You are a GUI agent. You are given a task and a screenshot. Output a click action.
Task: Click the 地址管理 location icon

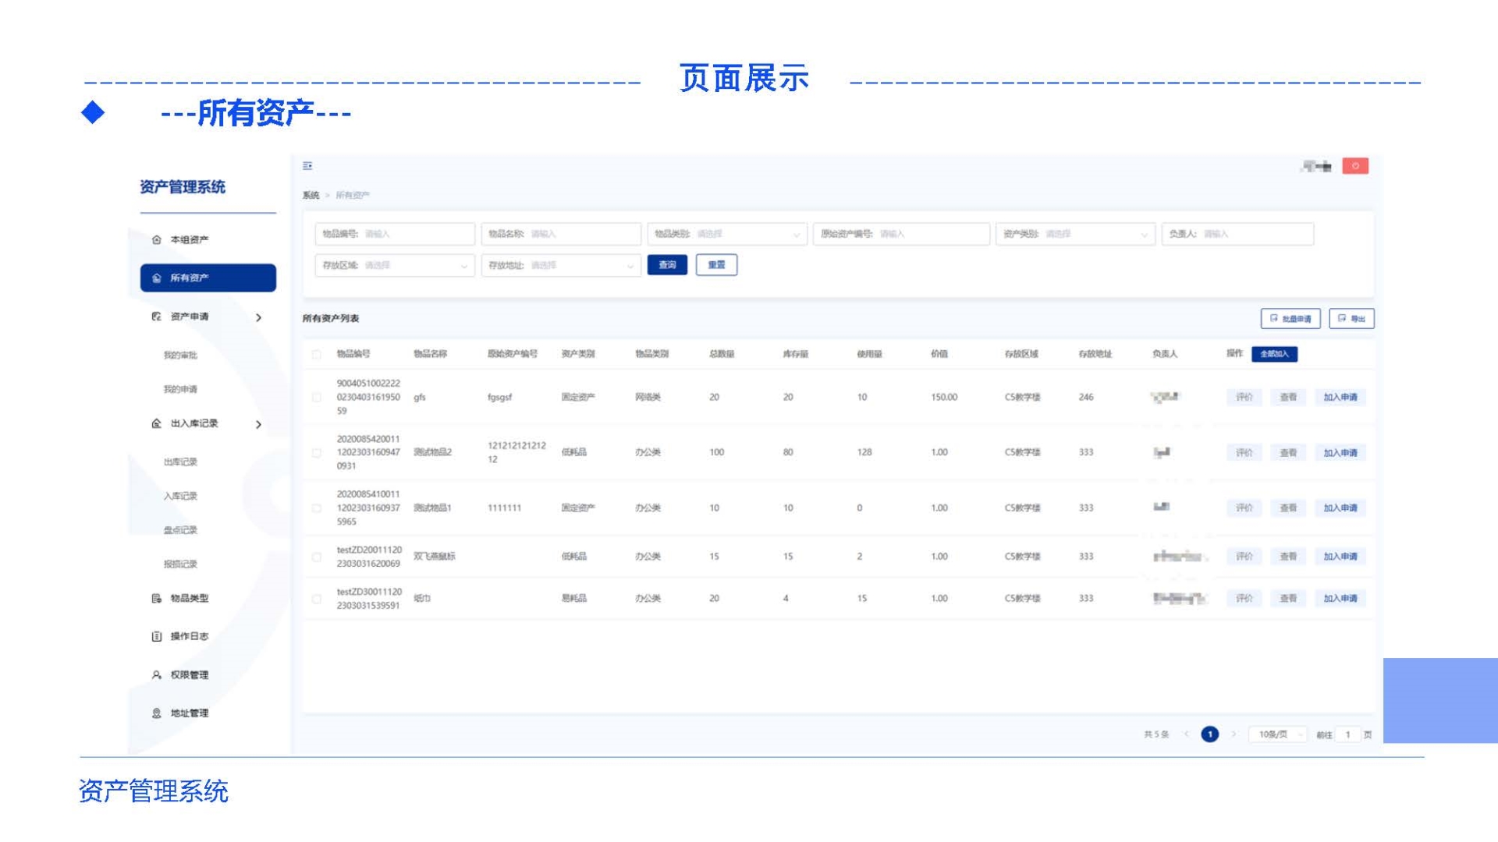(x=157, y=713)
